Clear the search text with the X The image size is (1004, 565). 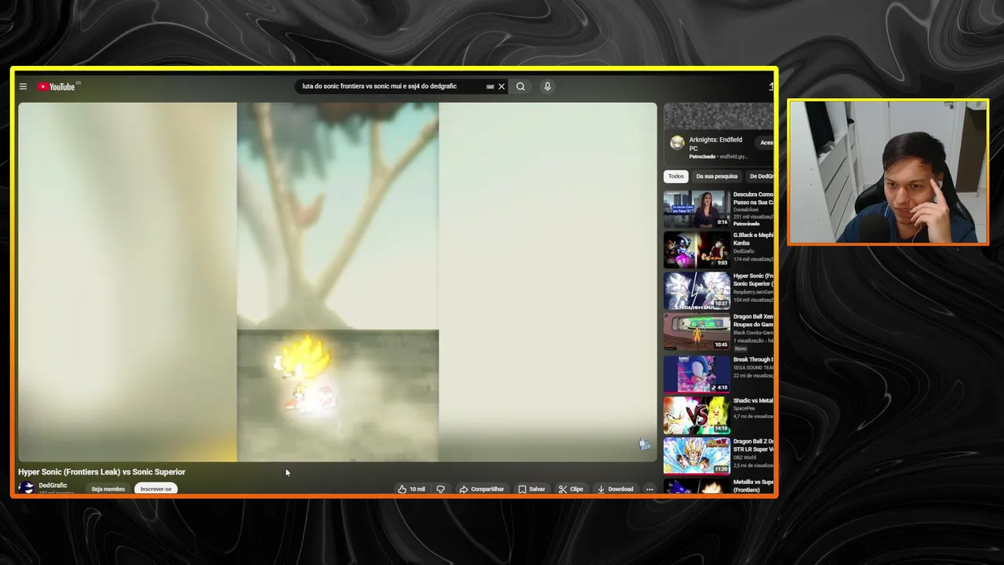pos(501,87)
